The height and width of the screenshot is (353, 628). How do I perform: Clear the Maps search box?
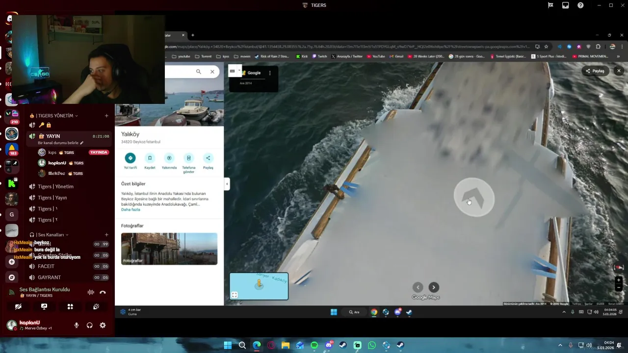(x=212, y=72)
